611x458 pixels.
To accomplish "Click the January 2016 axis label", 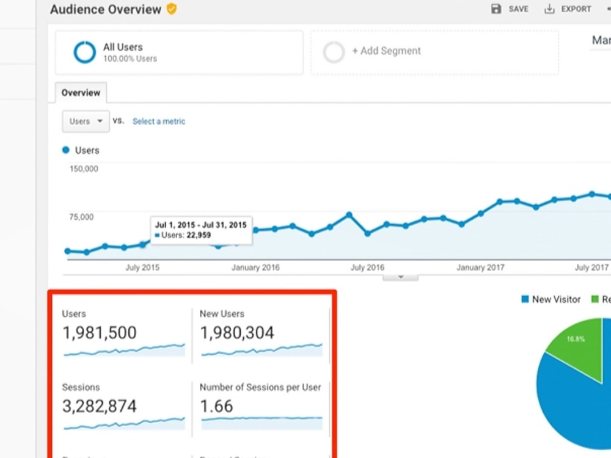I will tap(255, 267).
